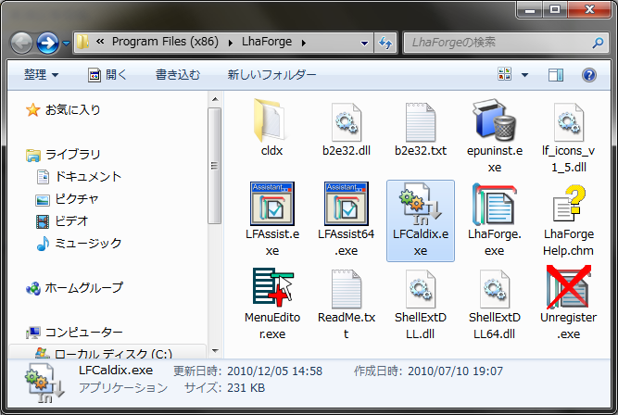Change view with the view icon button
Screen dimensions: 618x415
tap(505, 74)
